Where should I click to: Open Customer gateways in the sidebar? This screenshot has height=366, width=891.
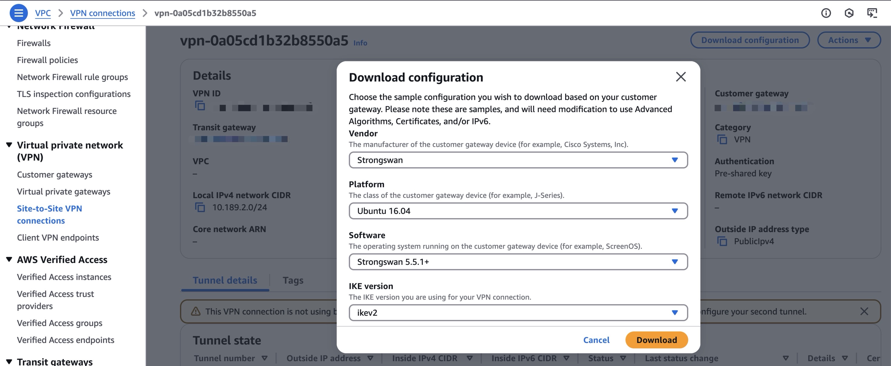[55, 174]
